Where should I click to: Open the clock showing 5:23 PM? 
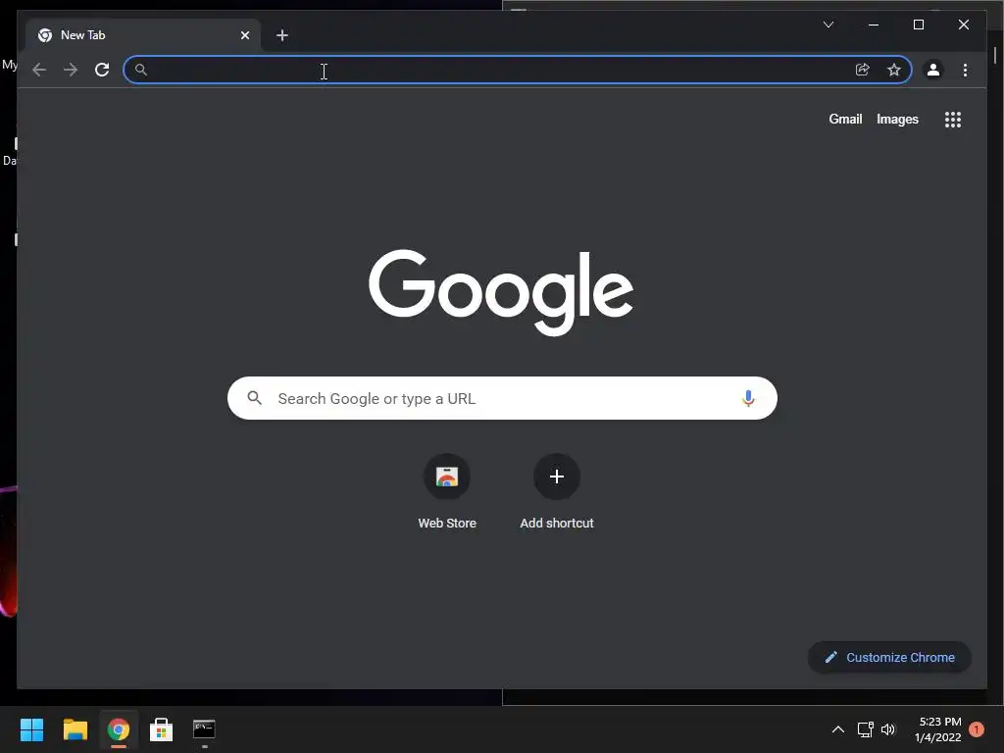[938, 729]
